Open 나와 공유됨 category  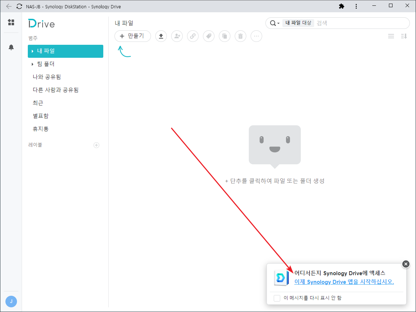(x=65, y=77)
